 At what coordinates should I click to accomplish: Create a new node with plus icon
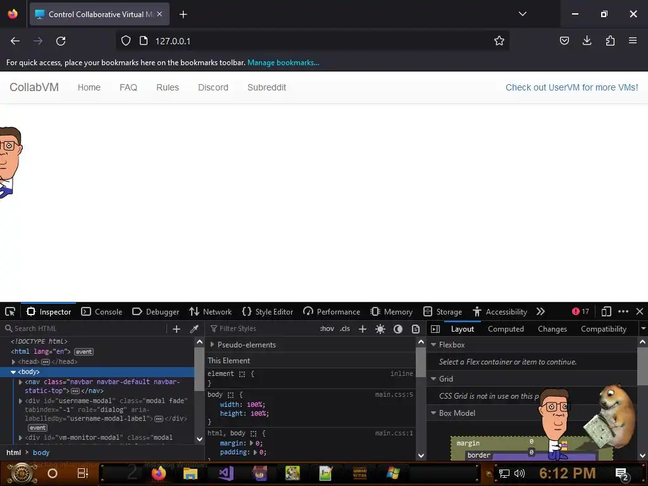177,329
